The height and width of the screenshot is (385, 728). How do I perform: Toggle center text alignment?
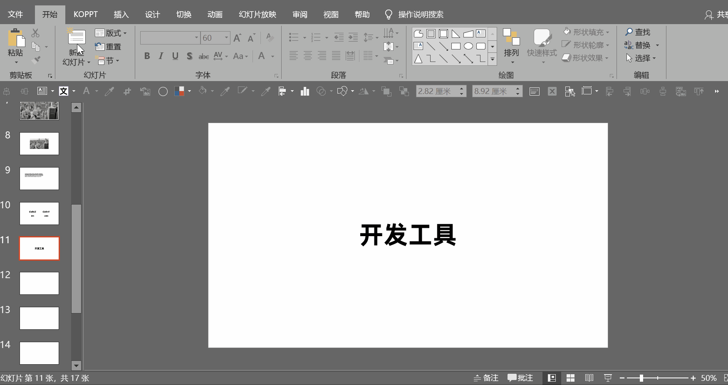click(x=308, y=56)
